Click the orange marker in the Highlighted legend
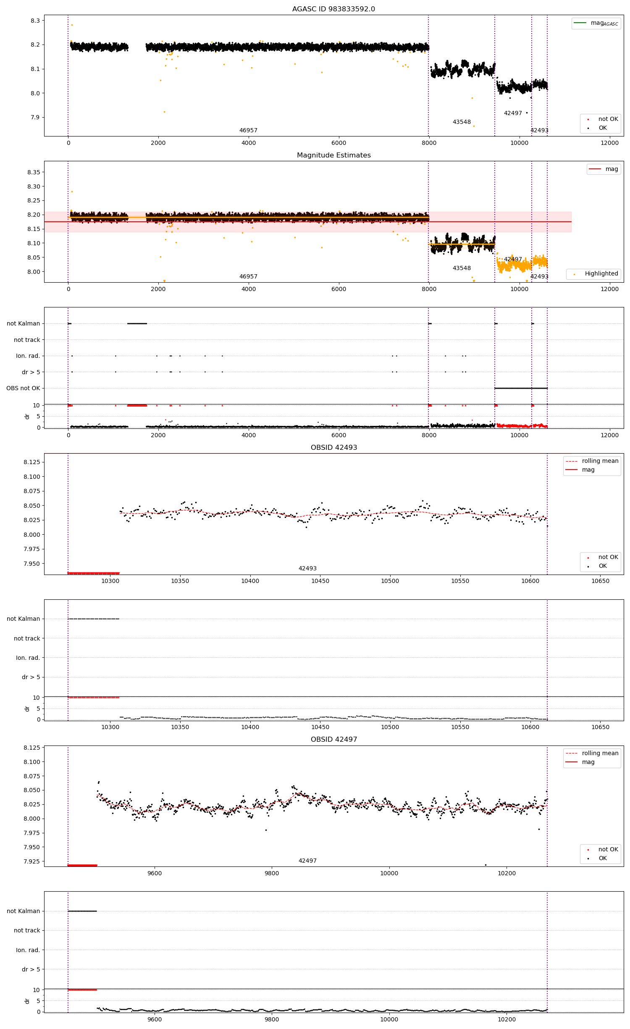The height and width of the screenshot is (1029, 630). [x=574, y=274]
